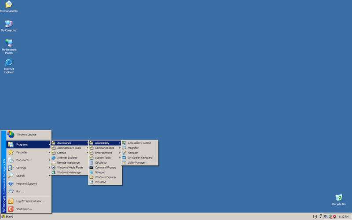Start Windows Media Player from Programs submenu
This screenshot has height=220, width=352.
point(70,168)
